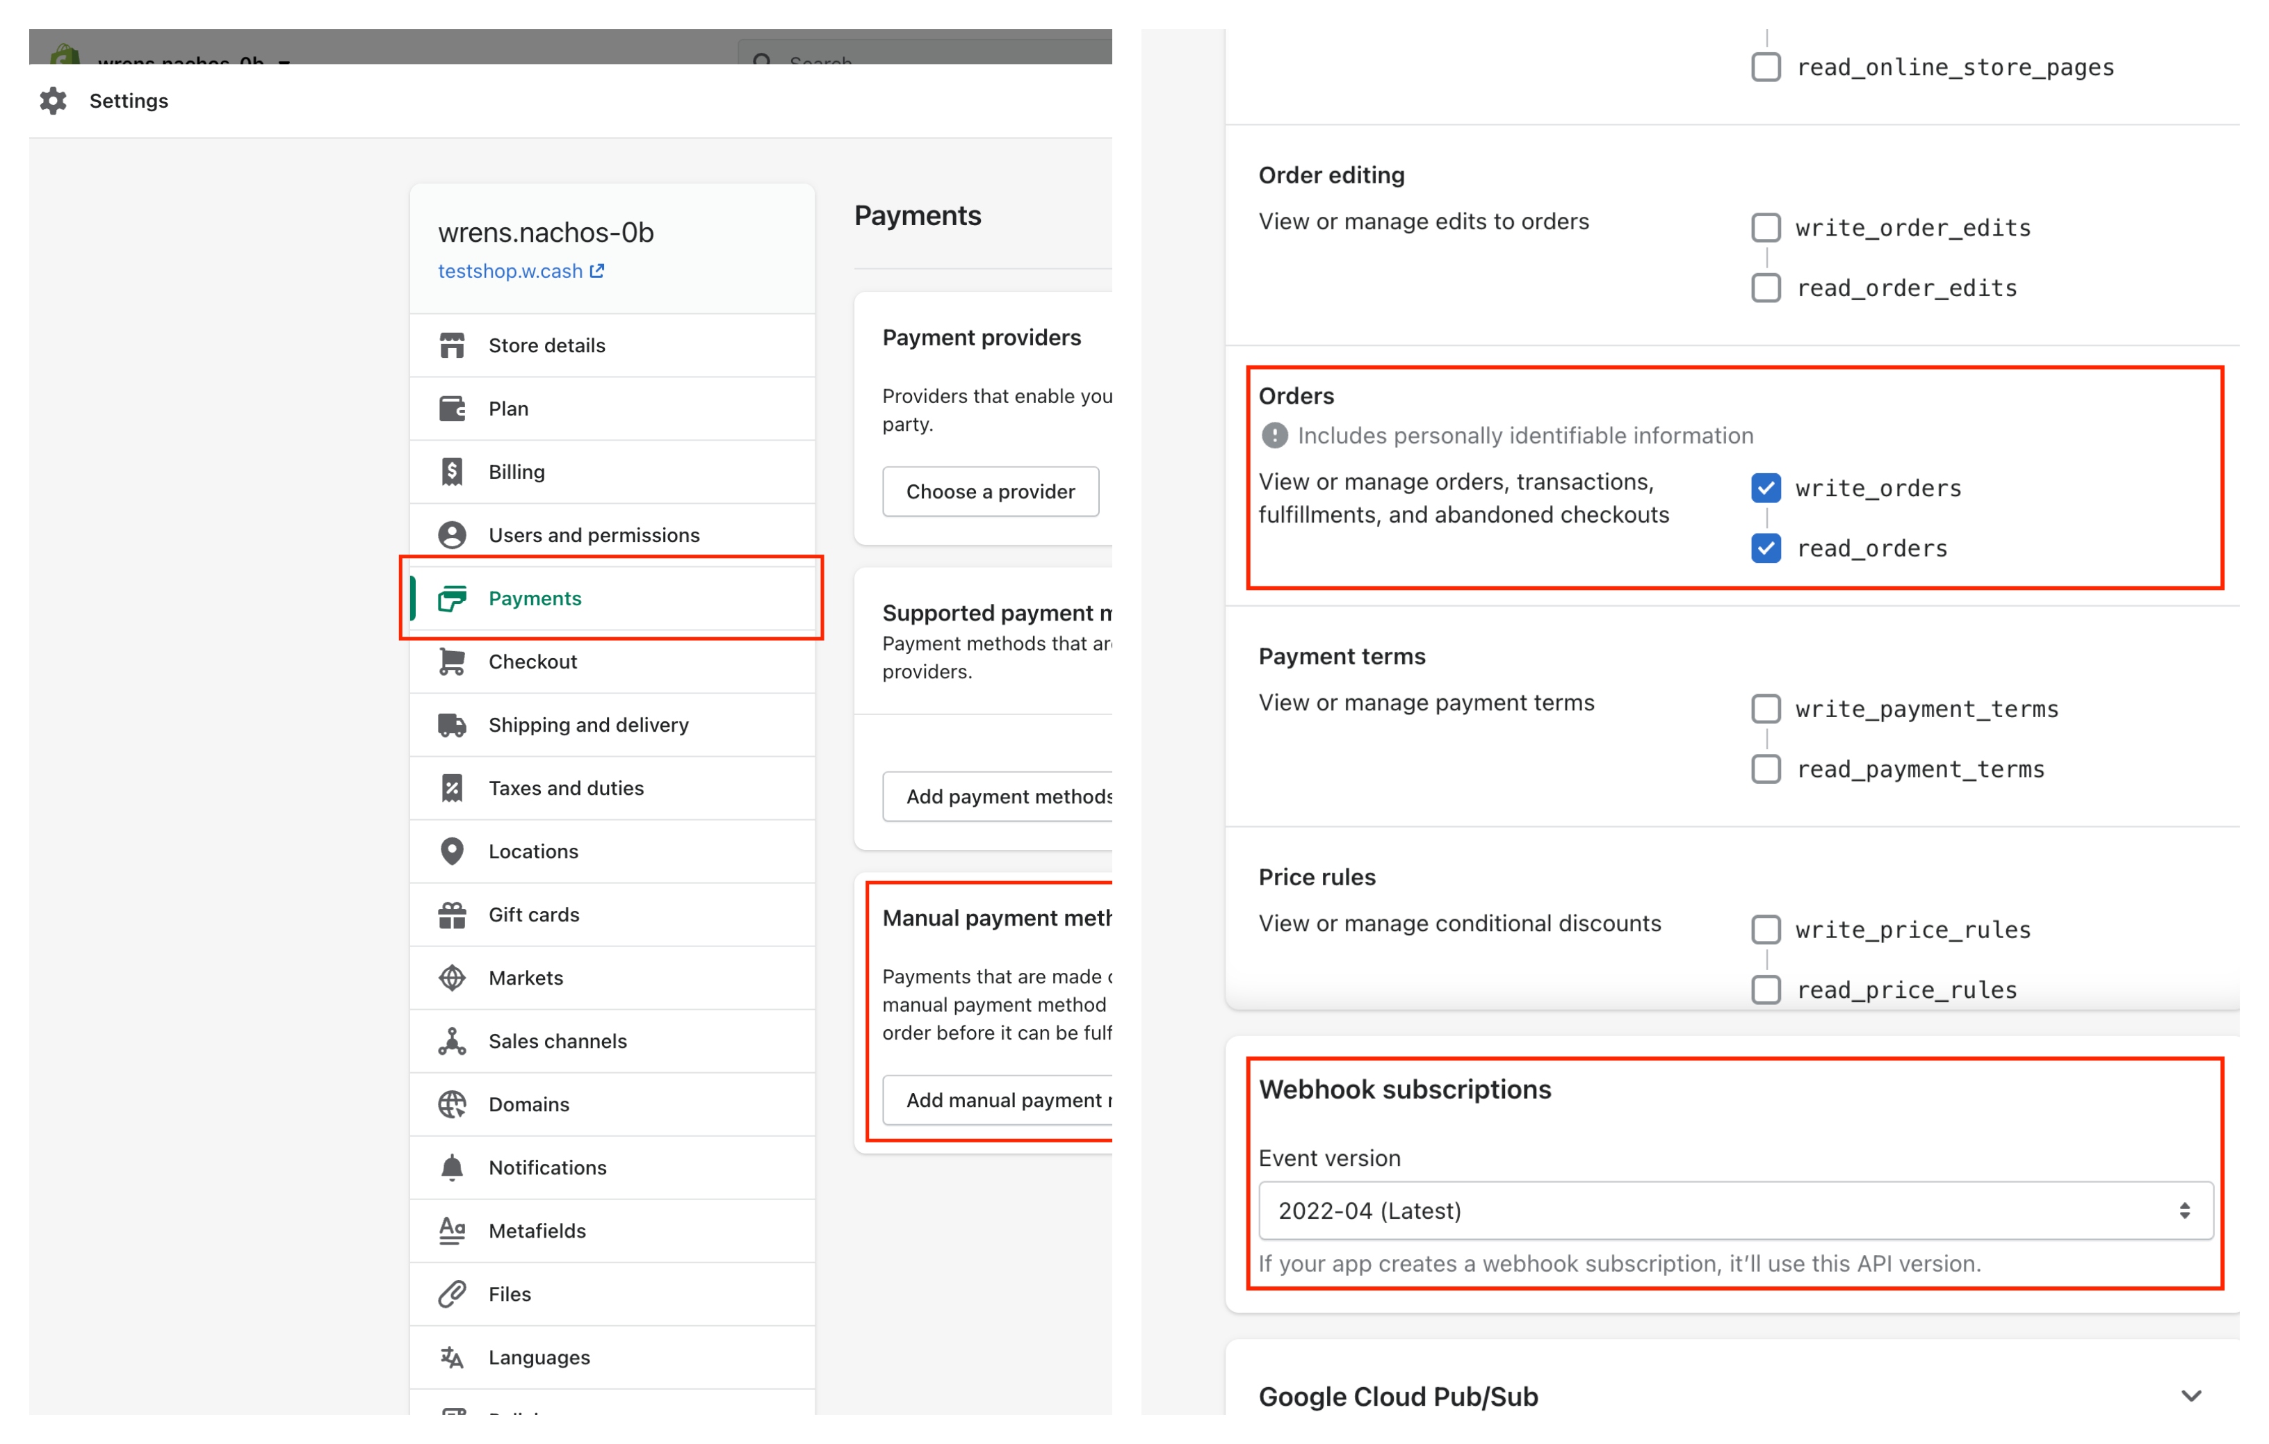The width and height of the screenshot is (2269, 1444).
Task: Click the Shipping and delivery truck icon
Action: 453,724
